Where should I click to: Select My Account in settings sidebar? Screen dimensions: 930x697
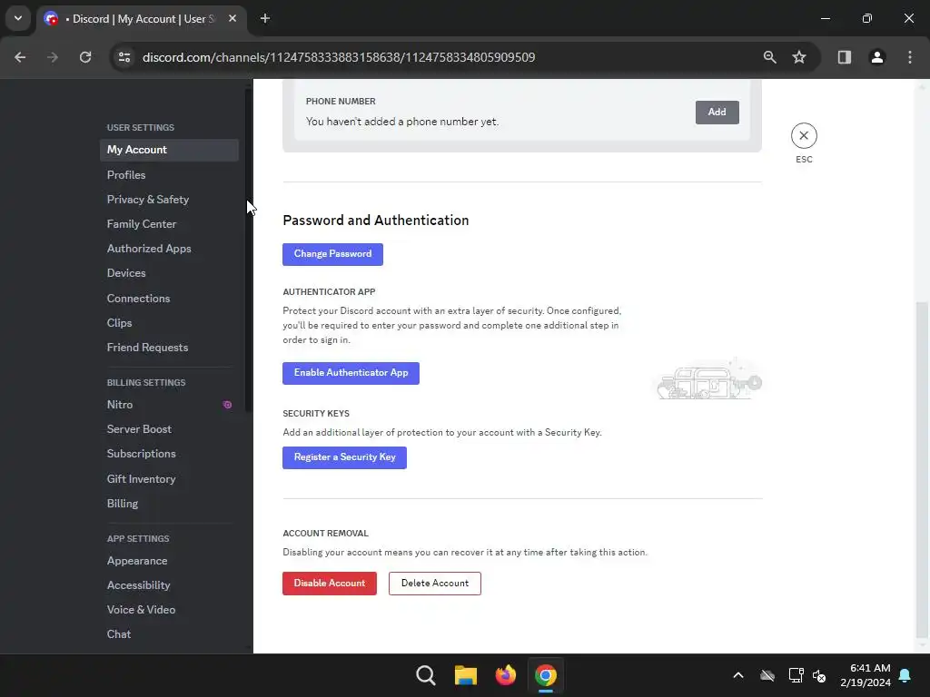click(x=169, y=150)
